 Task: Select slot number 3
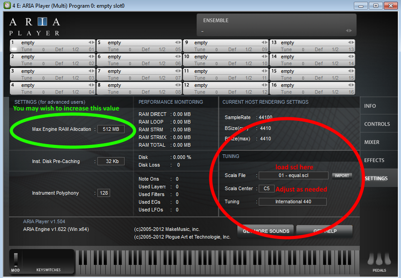pyautogui.click(x=13, y=71)
